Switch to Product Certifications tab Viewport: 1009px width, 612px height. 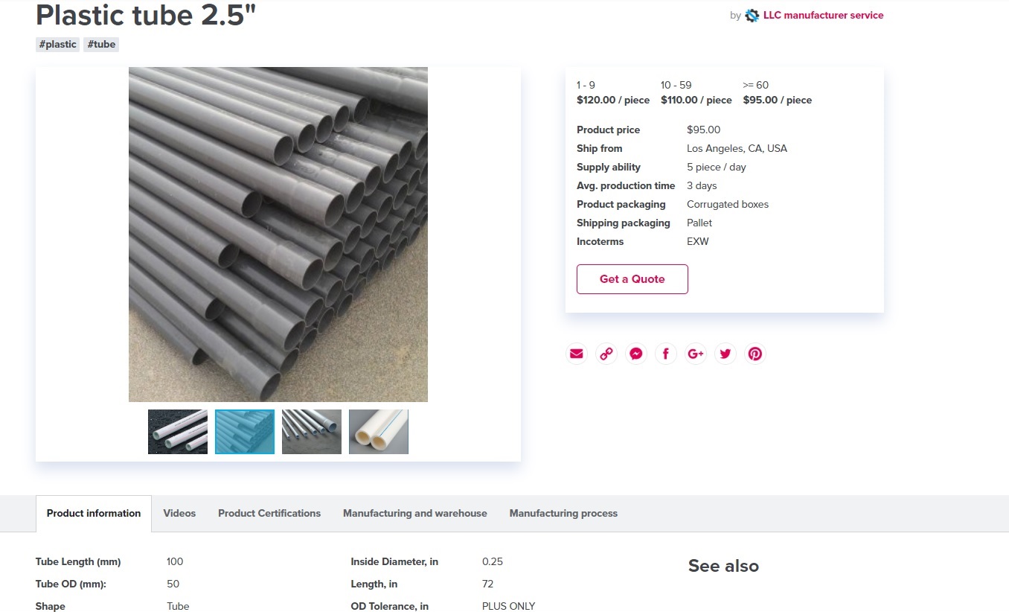coord(269,513)
